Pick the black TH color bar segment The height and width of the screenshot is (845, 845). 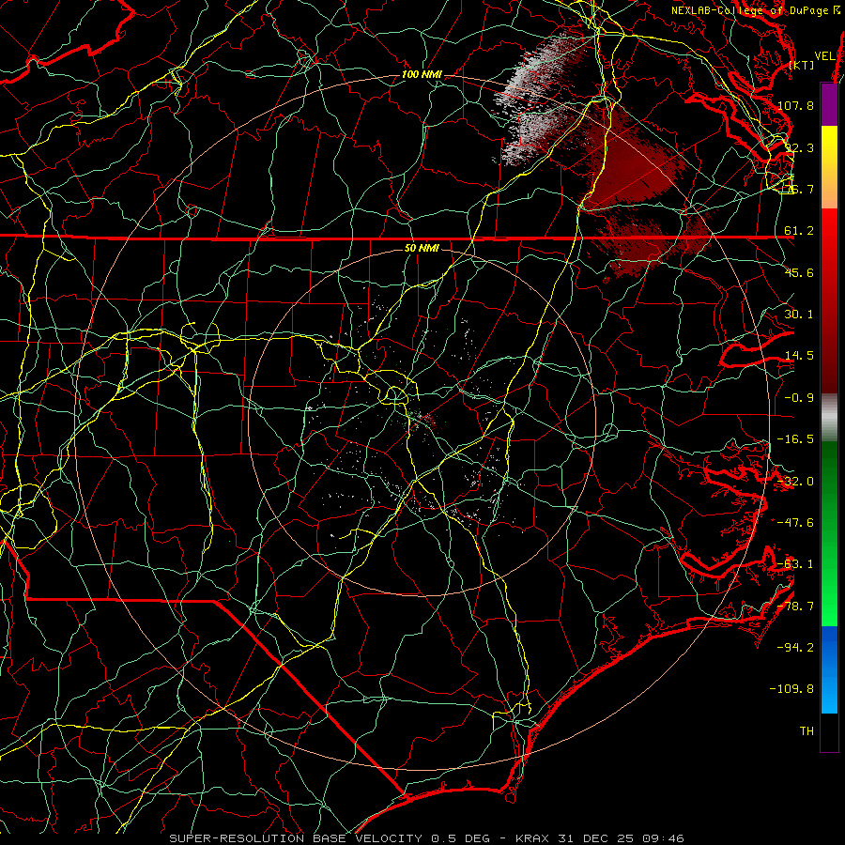click(x=829, y=732)
